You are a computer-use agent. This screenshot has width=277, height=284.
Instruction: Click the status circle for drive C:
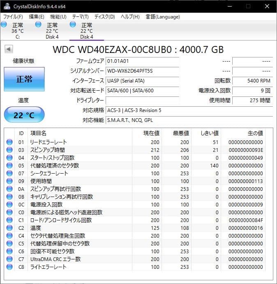point(4,25)
